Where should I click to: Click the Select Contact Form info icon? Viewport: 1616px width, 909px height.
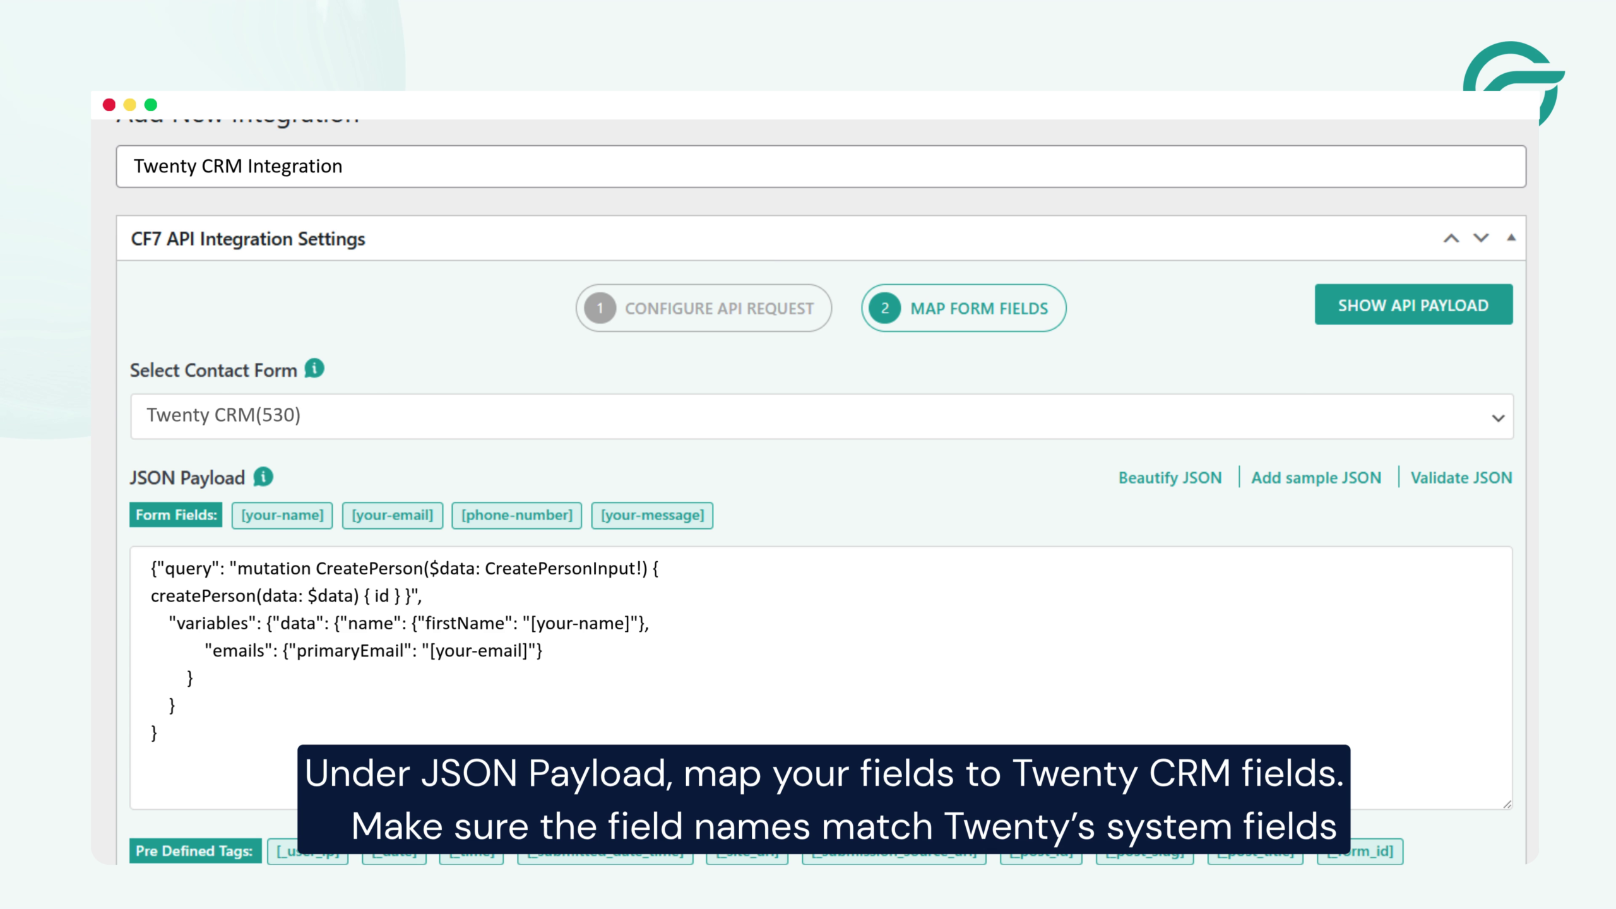[x=314, y=369]
